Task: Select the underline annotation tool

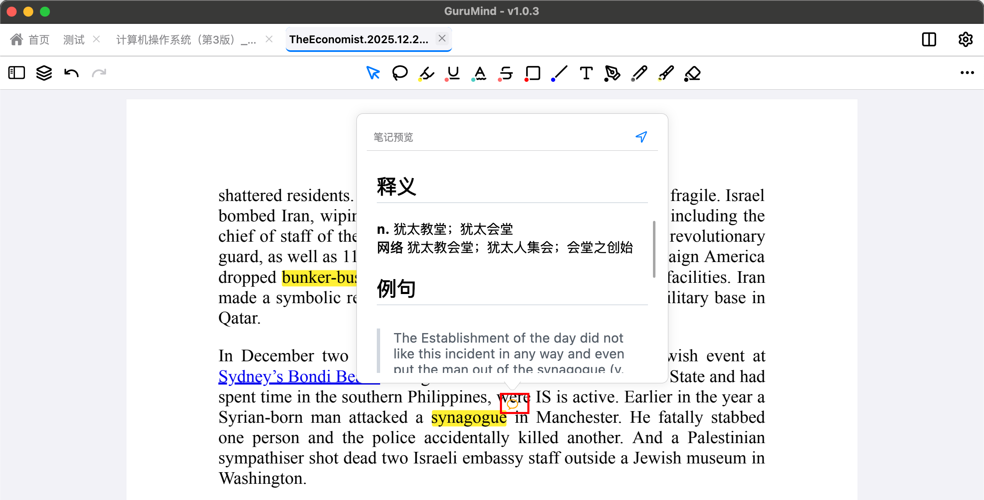Action: point(453,73)
